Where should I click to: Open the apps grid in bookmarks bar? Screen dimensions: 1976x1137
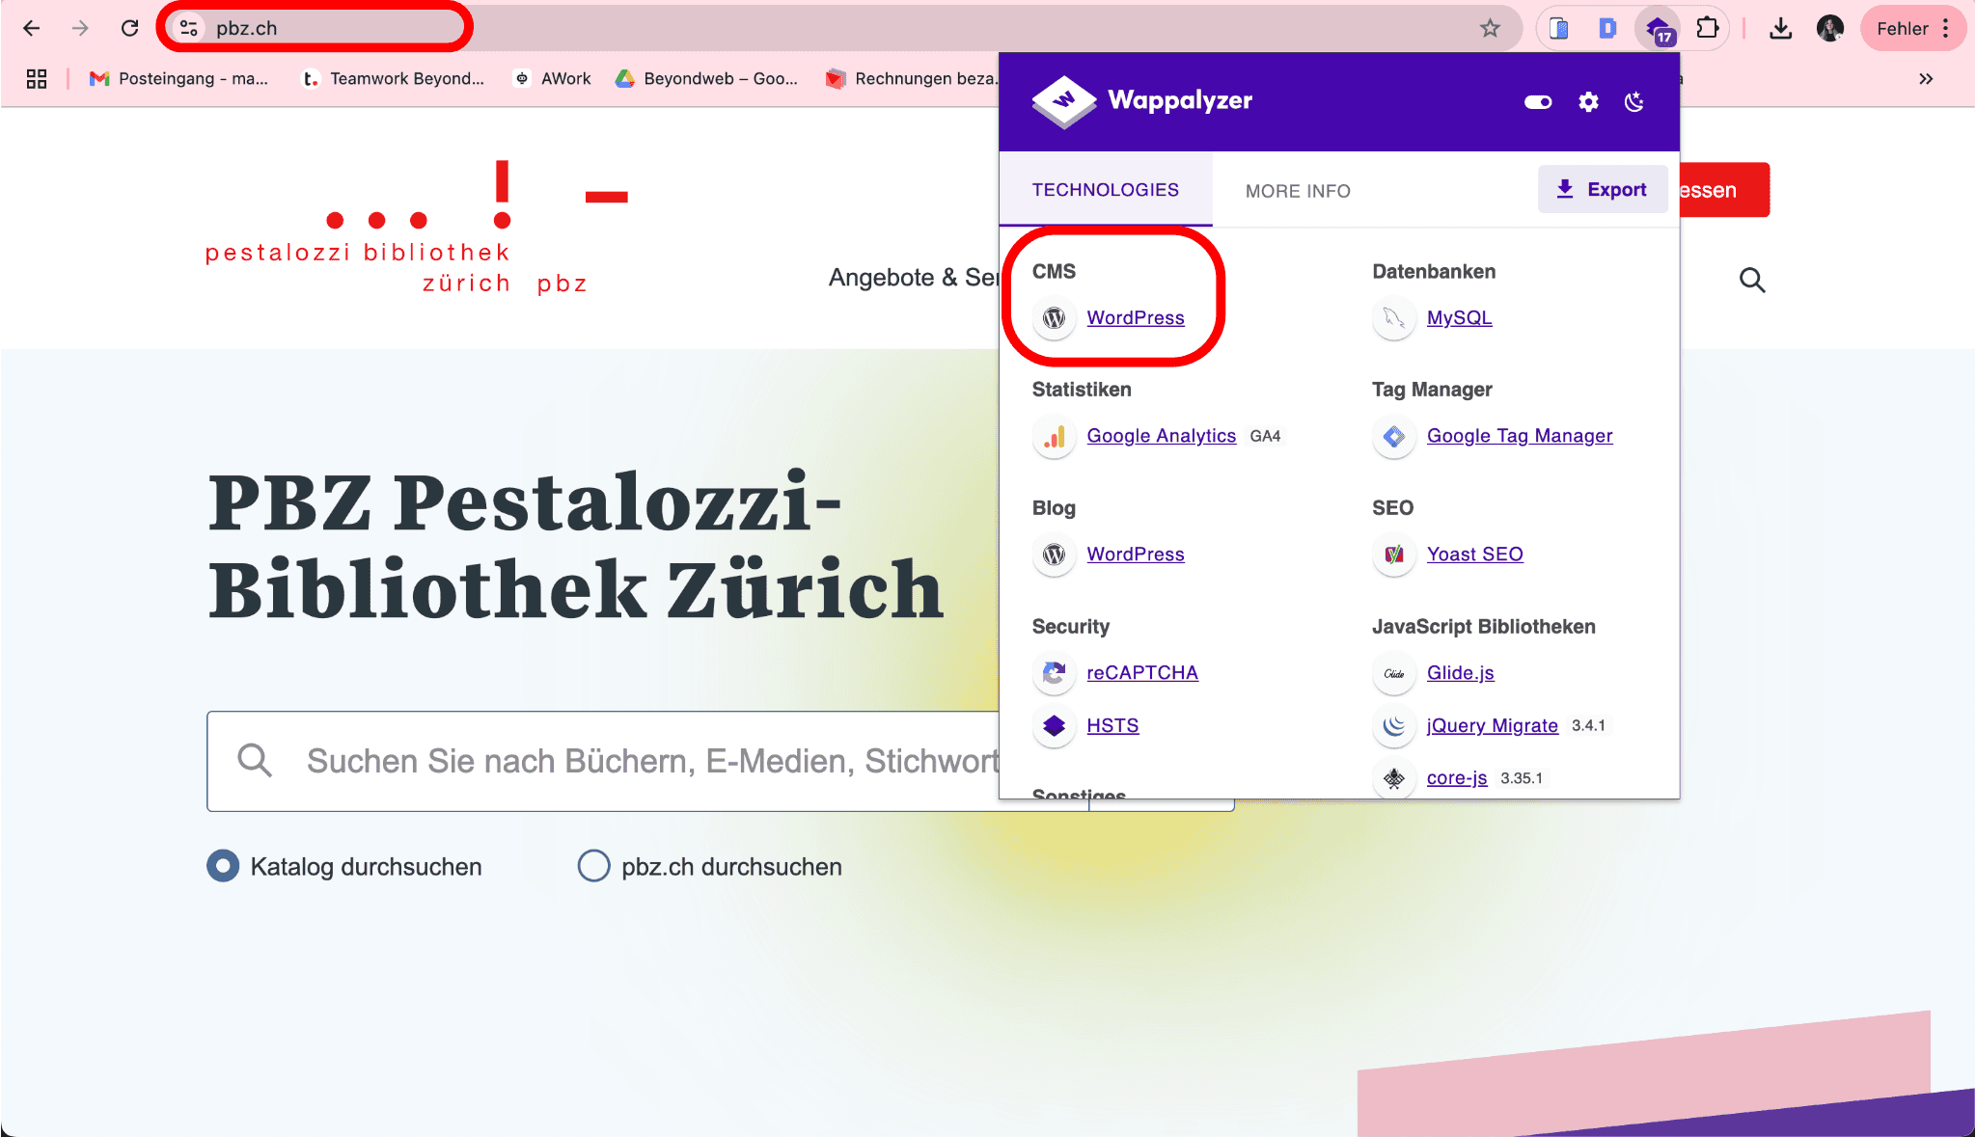(37, 78)
